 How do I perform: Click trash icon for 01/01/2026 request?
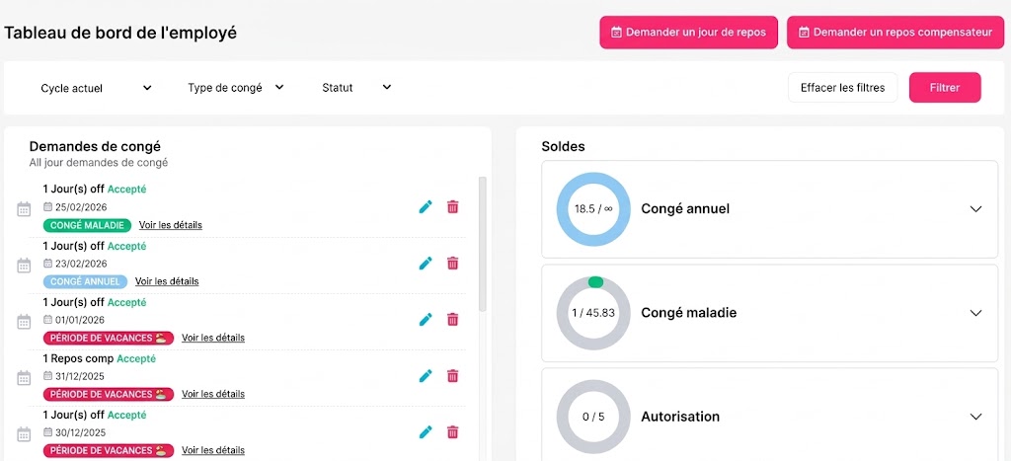point(452,319)
